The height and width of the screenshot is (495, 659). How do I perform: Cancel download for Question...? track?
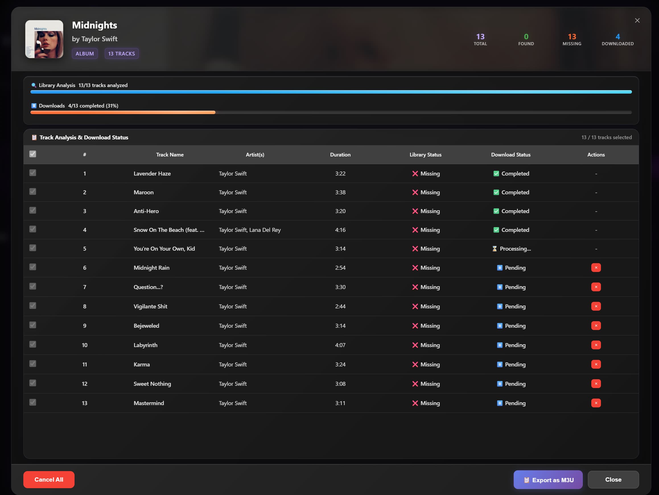(x=596, y=287)
